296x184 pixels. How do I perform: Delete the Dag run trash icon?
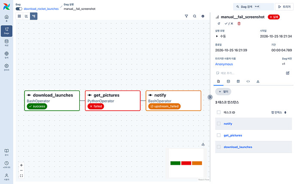239,23
